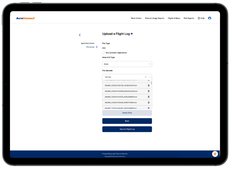Click the Select Files button
Screen dimensions: 233x170
click(x=127, y=113)
